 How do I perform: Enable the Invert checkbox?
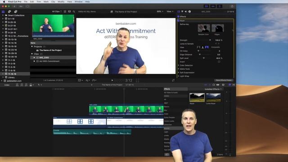[219, 62]
